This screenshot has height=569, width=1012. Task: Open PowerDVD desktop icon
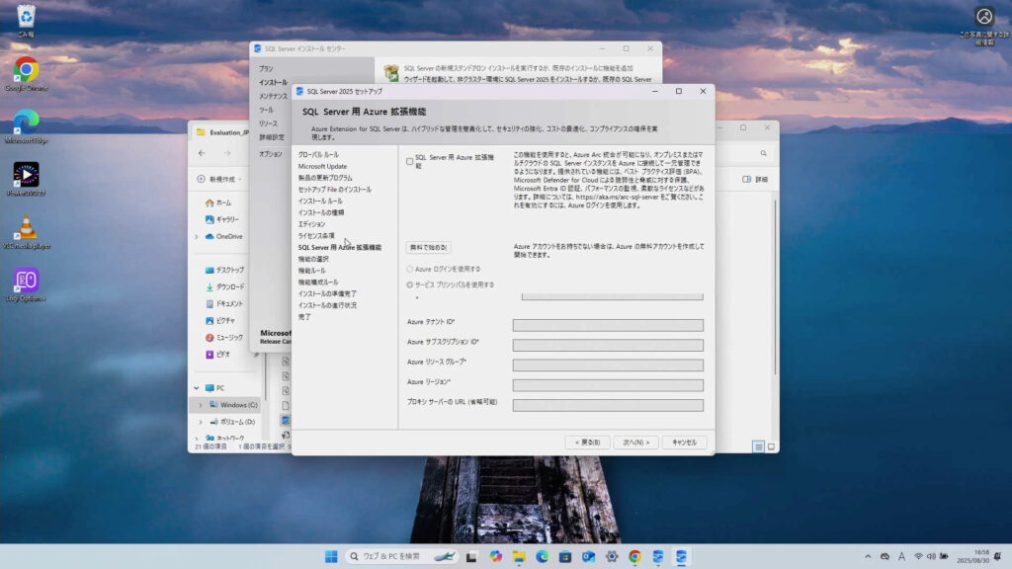[x=26, y=180]
